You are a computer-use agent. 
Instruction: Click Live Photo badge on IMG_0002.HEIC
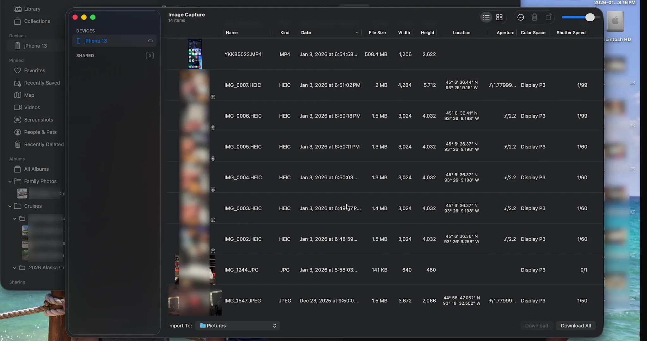tap(213, 251)
